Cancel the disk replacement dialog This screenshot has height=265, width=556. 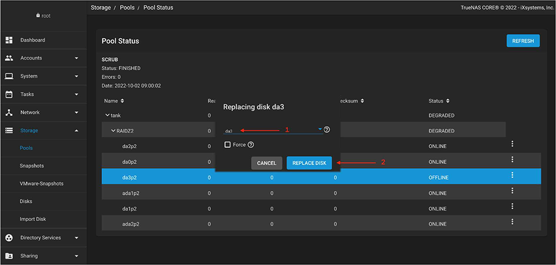coord(266,163)
